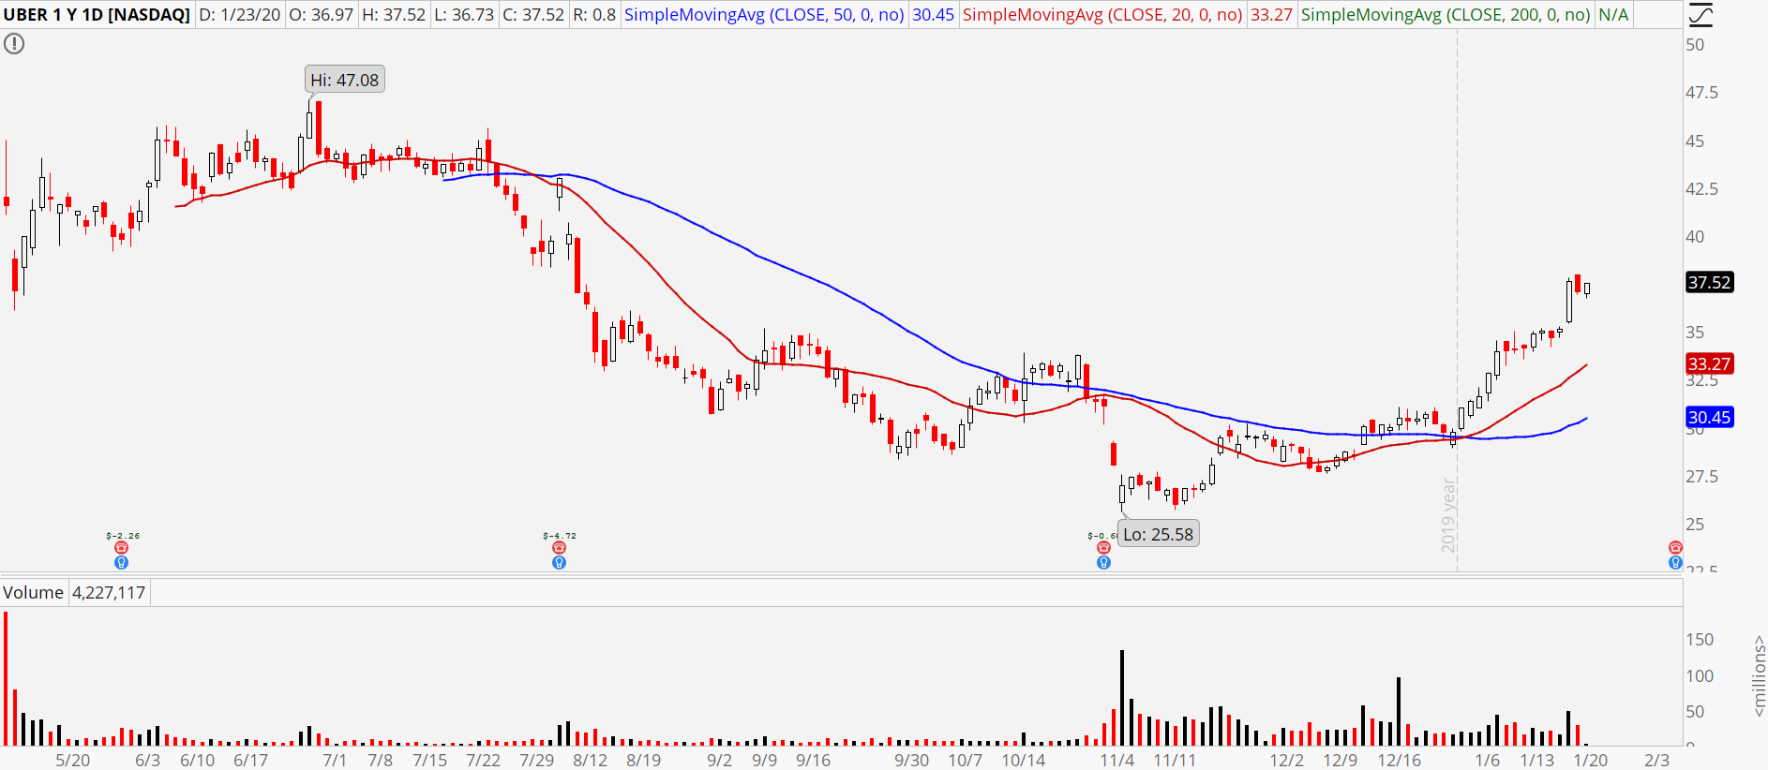This screenshot has height=770, width=1768.
Task: Open the red phone icon under $-4.72
Action: (x=559, y=548)
